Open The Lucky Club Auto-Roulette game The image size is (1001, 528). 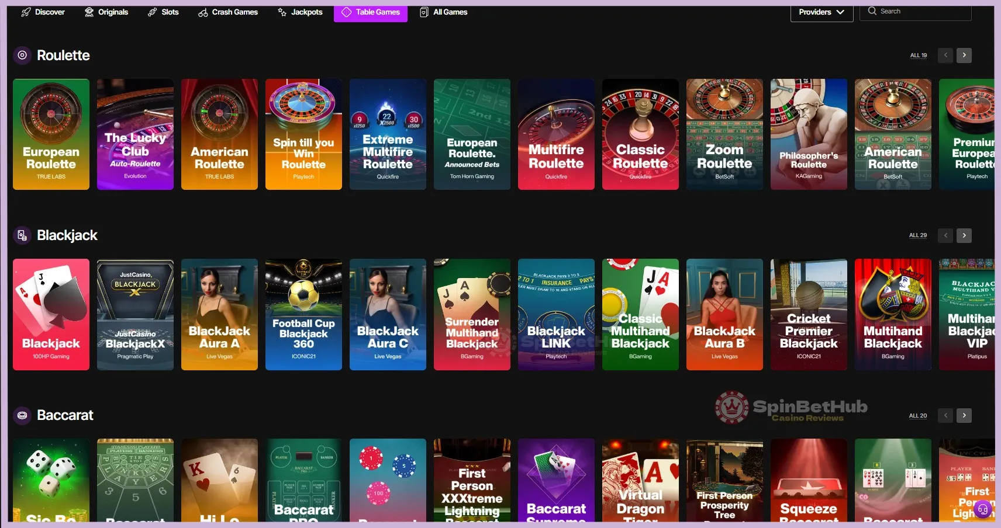pos(135,134)
